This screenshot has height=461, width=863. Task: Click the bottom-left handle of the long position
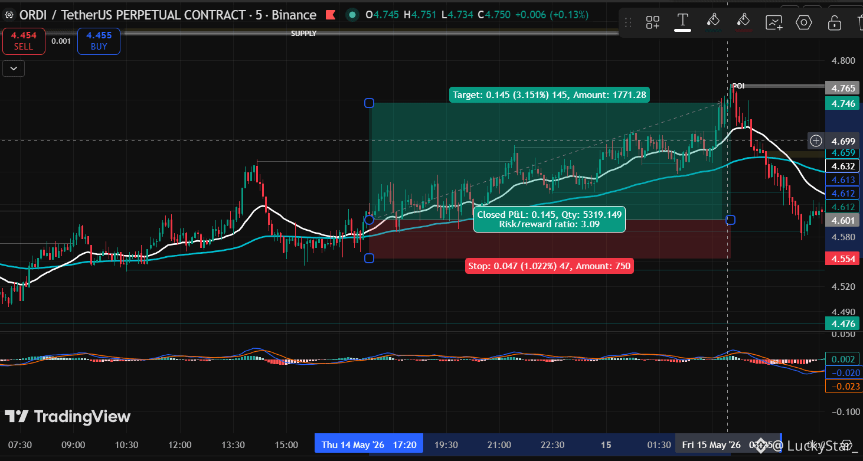(x=369, y=258)
